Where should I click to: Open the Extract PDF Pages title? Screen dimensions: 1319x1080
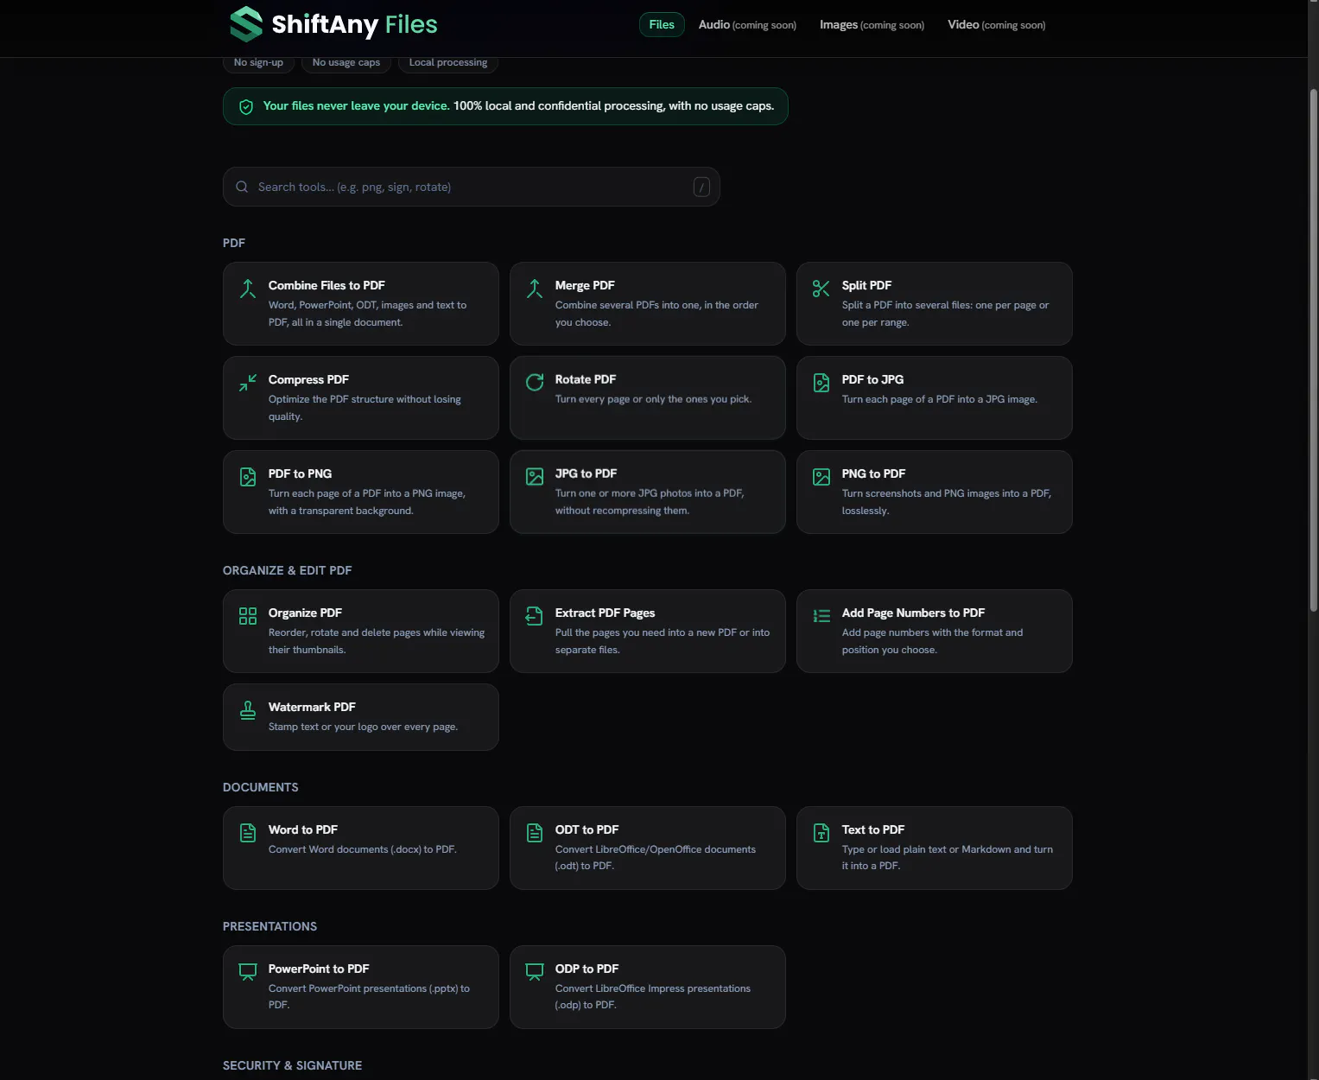click(x=605, y=613)
